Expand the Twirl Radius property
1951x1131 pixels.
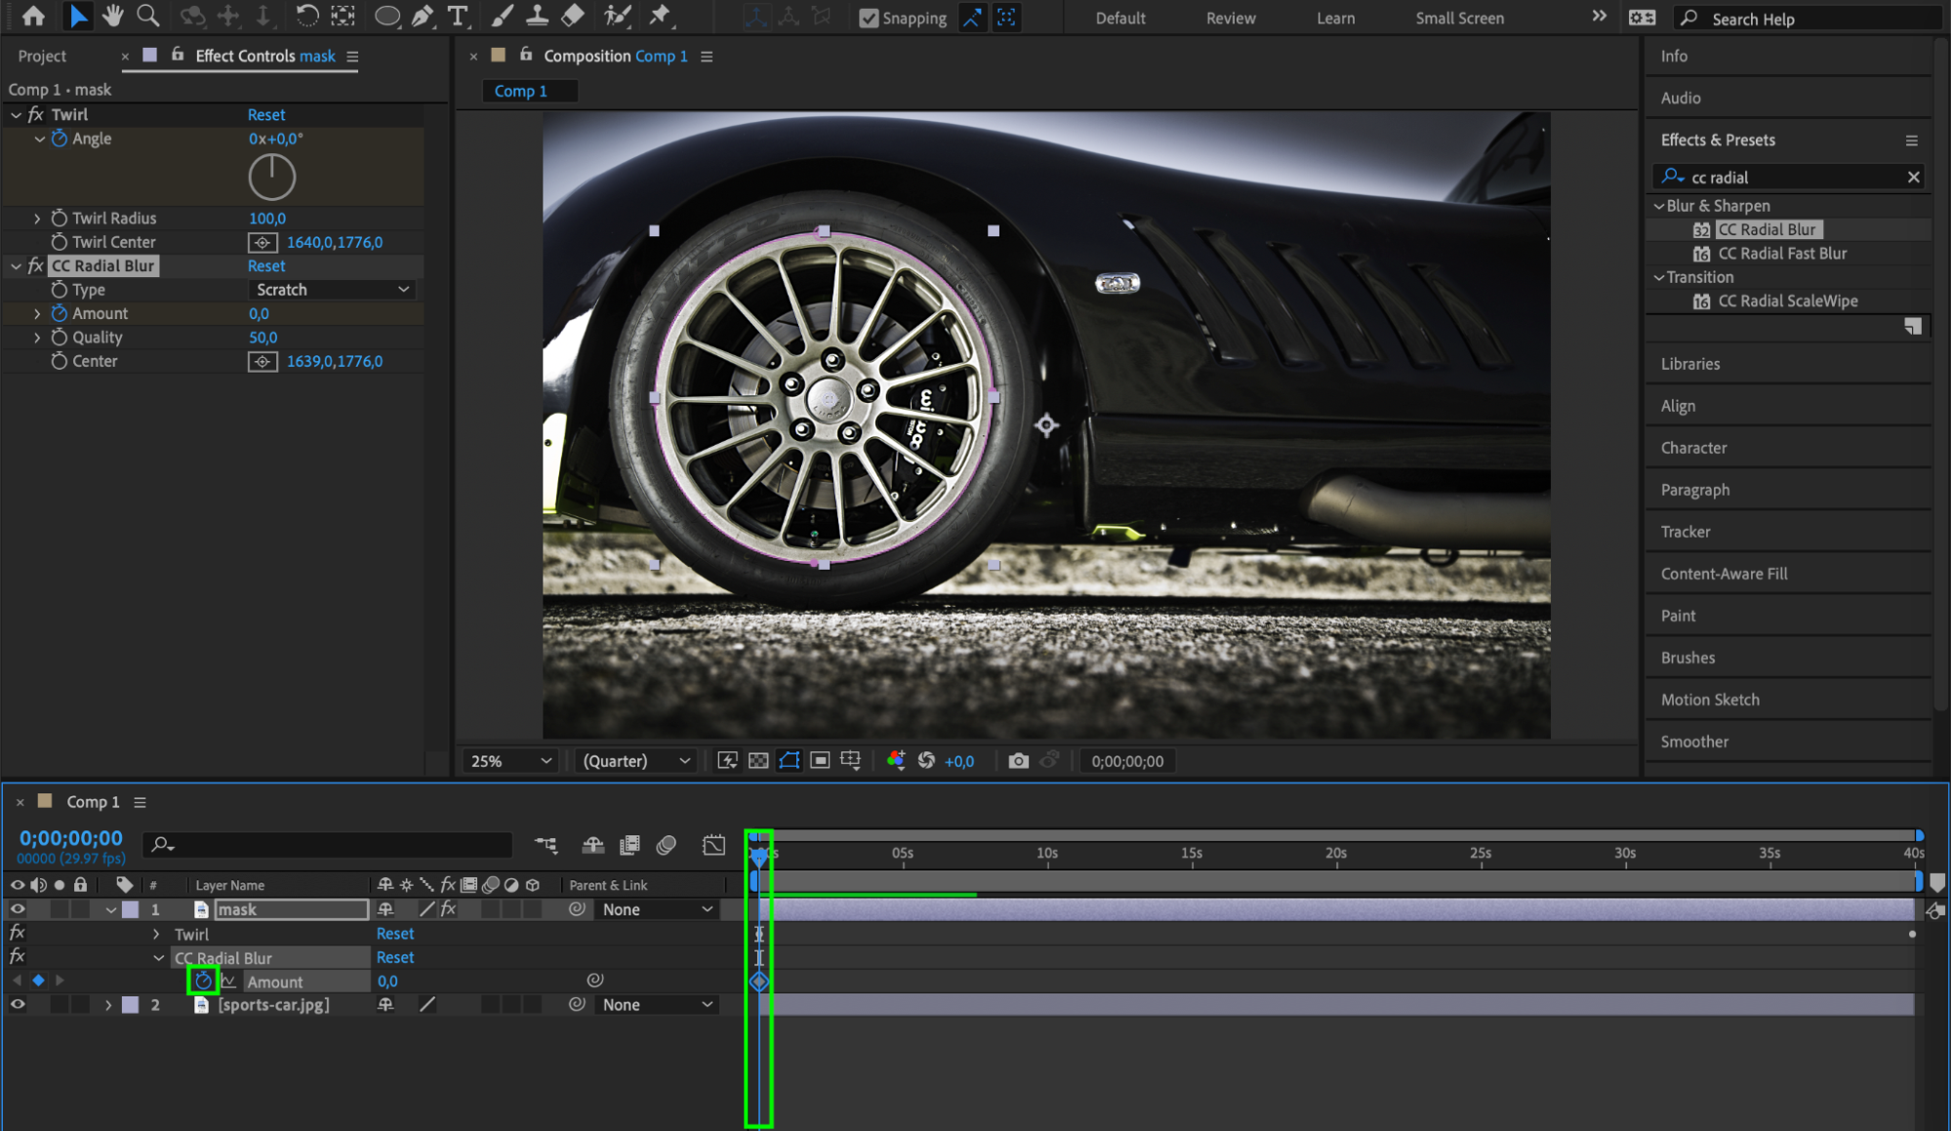[x=37, y=219]
